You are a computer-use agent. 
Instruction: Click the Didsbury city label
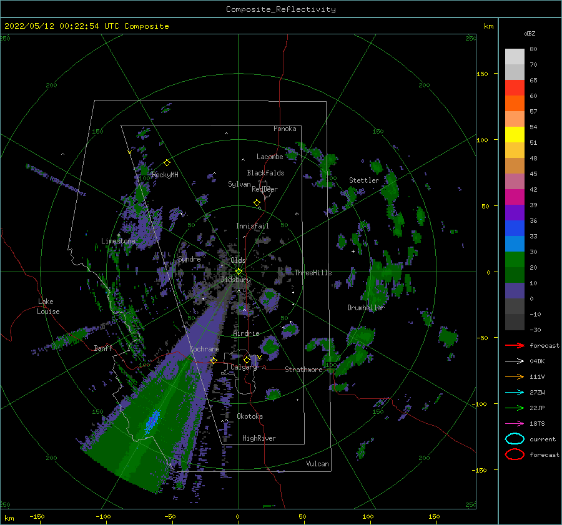[x=236, y=280]
